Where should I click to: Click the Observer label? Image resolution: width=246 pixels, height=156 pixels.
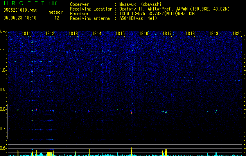pos(79,5)
